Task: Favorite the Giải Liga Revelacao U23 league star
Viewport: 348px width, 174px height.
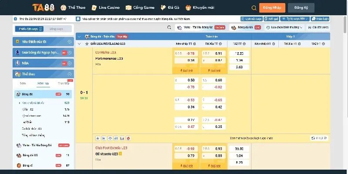Action: [87, 44]
